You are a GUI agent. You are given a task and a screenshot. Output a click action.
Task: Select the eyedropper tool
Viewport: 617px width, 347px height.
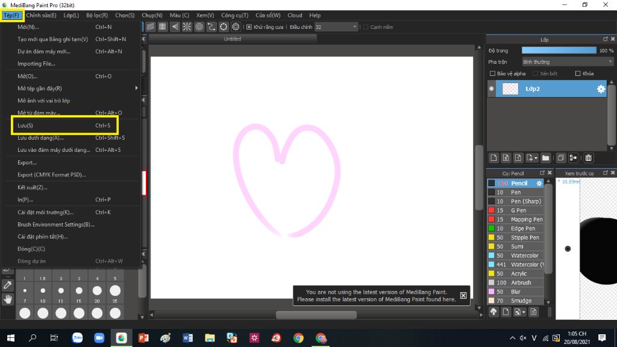[x=7, y=285]
